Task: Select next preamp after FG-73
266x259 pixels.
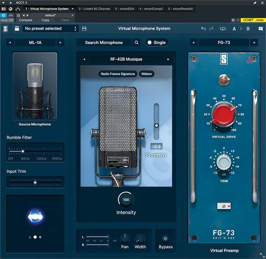Action: tap(254, 43)
